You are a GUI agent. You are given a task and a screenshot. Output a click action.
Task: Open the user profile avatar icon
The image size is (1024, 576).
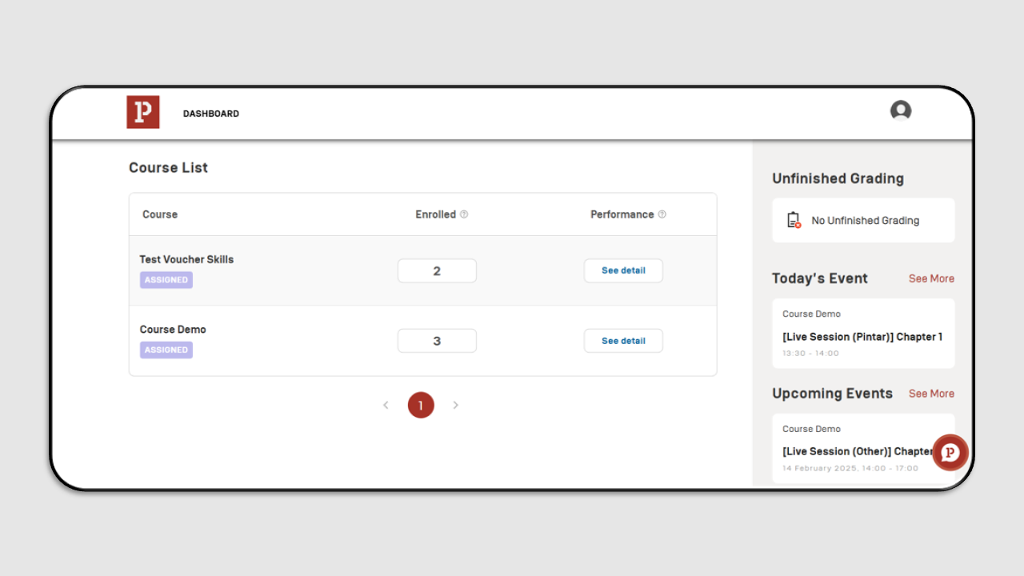click(x=901, y=110)
